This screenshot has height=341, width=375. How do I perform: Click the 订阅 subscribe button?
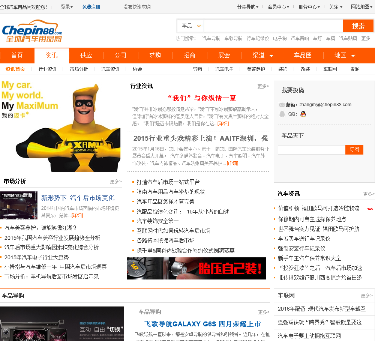tap(354, 150)
